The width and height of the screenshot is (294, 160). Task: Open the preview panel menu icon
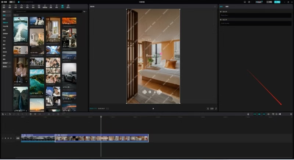pos(215,7)
